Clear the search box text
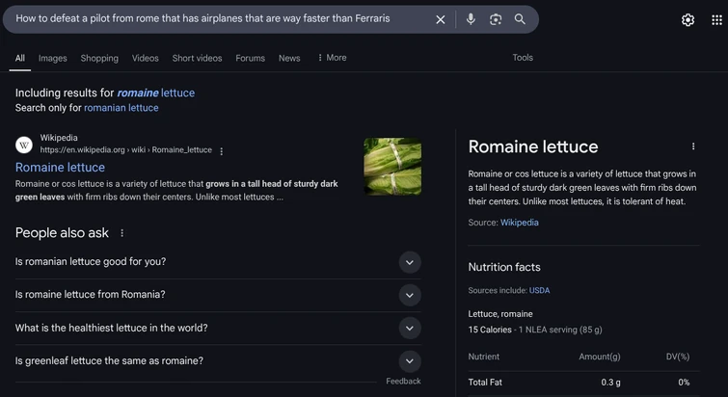Image resolution: width=728 pixels, height=397 pixels. (x=441, y=19)
